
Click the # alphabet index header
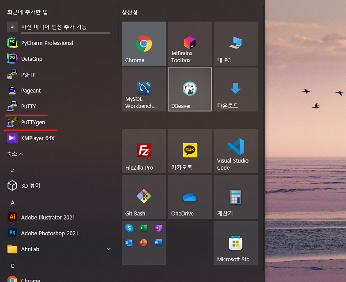tap(12, 171)
